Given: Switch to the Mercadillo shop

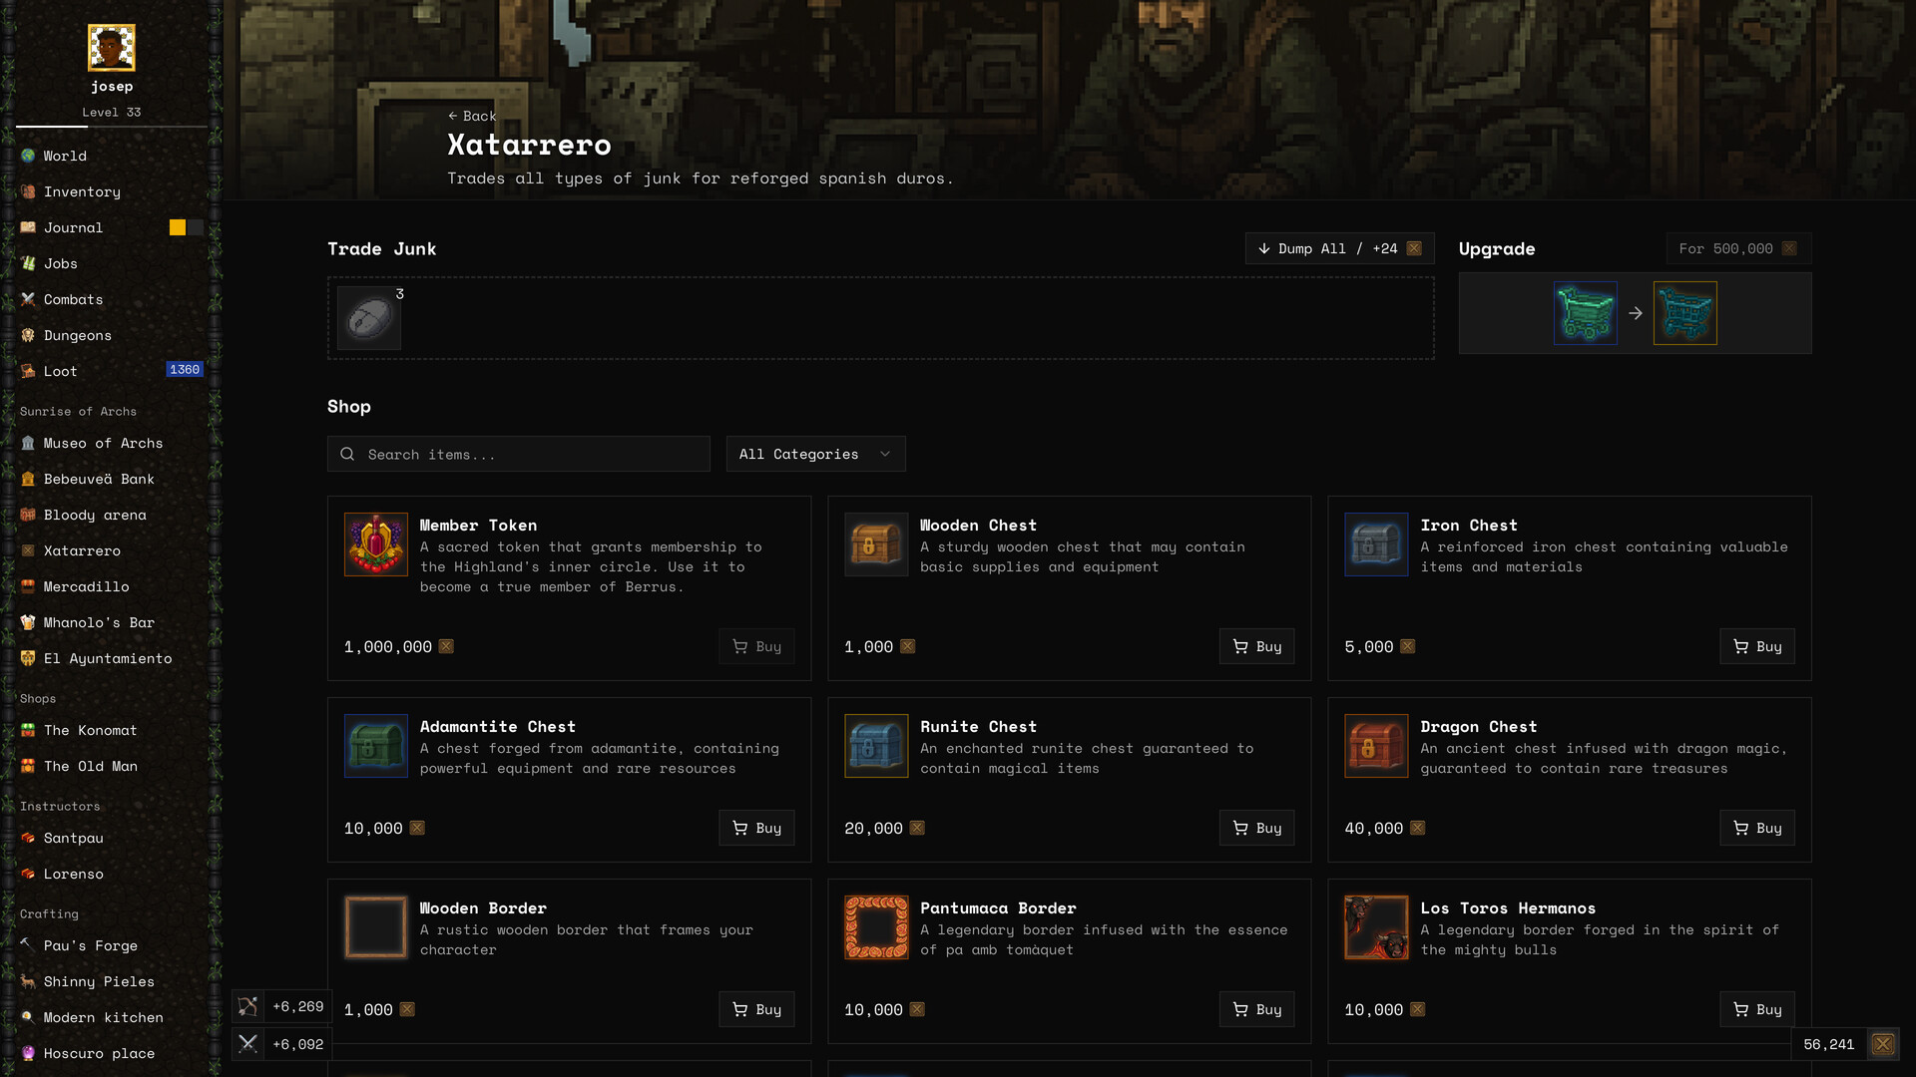Looking at the screenshot, I should [88, 586].
